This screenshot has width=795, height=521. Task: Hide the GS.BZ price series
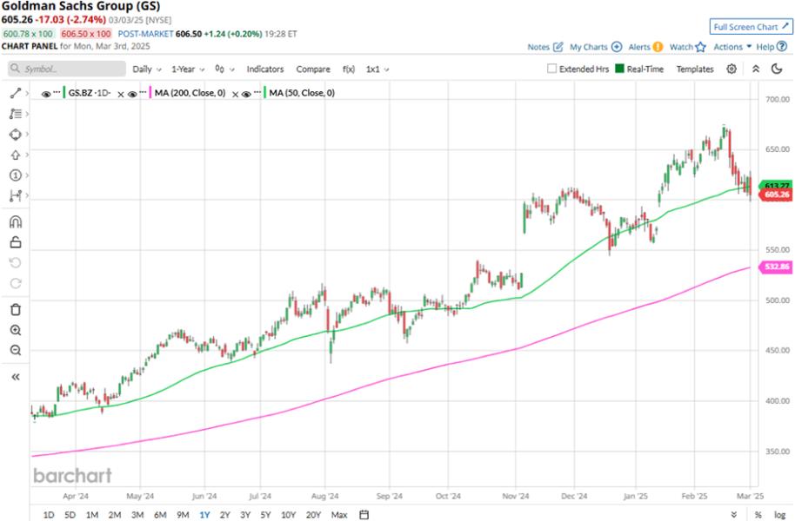pos(45,94)
